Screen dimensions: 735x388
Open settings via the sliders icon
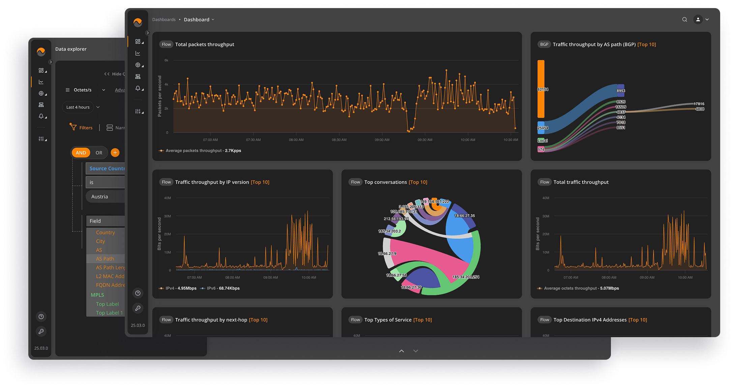point(138,111)
